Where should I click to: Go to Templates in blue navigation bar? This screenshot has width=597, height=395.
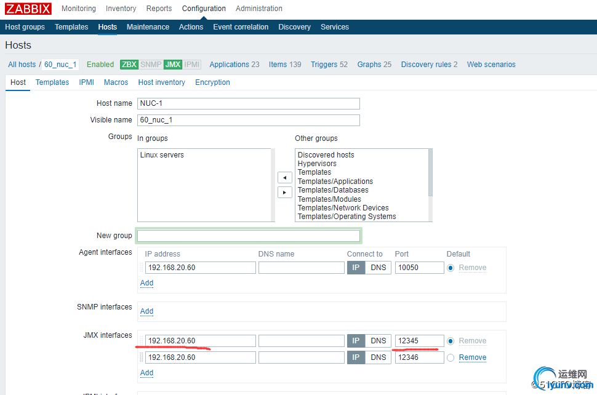[x=71, y=27]
